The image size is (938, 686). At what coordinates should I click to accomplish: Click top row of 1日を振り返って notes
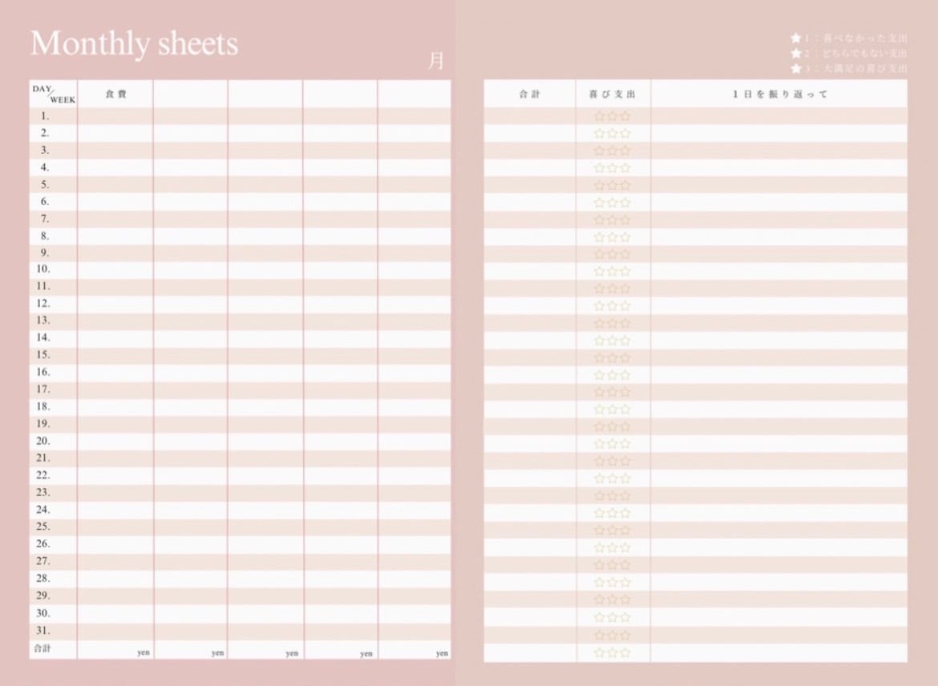[779, 116]
